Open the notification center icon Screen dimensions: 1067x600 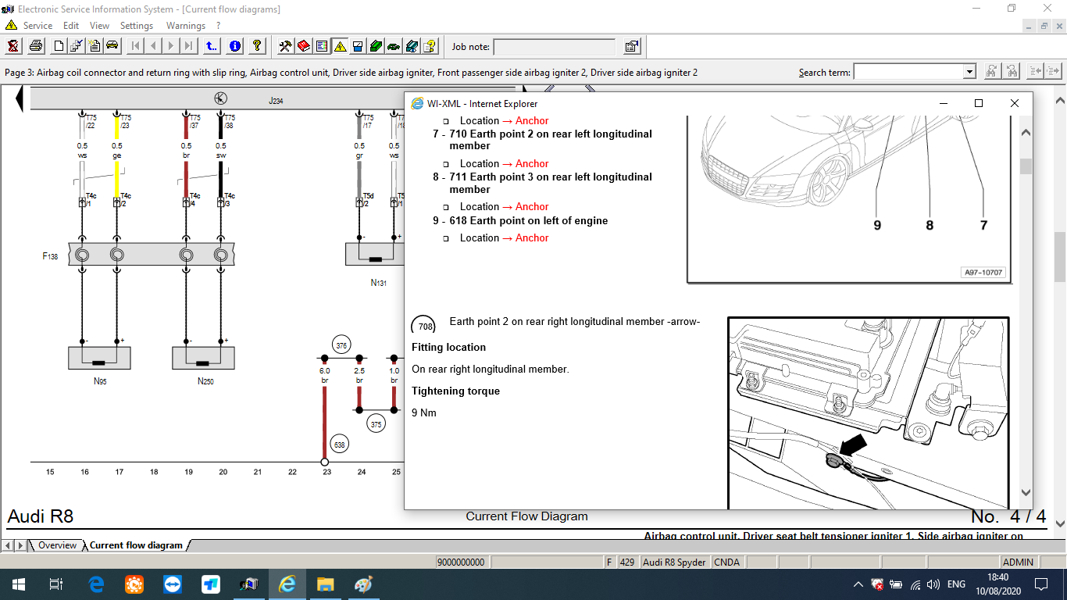coord(1040,584)
